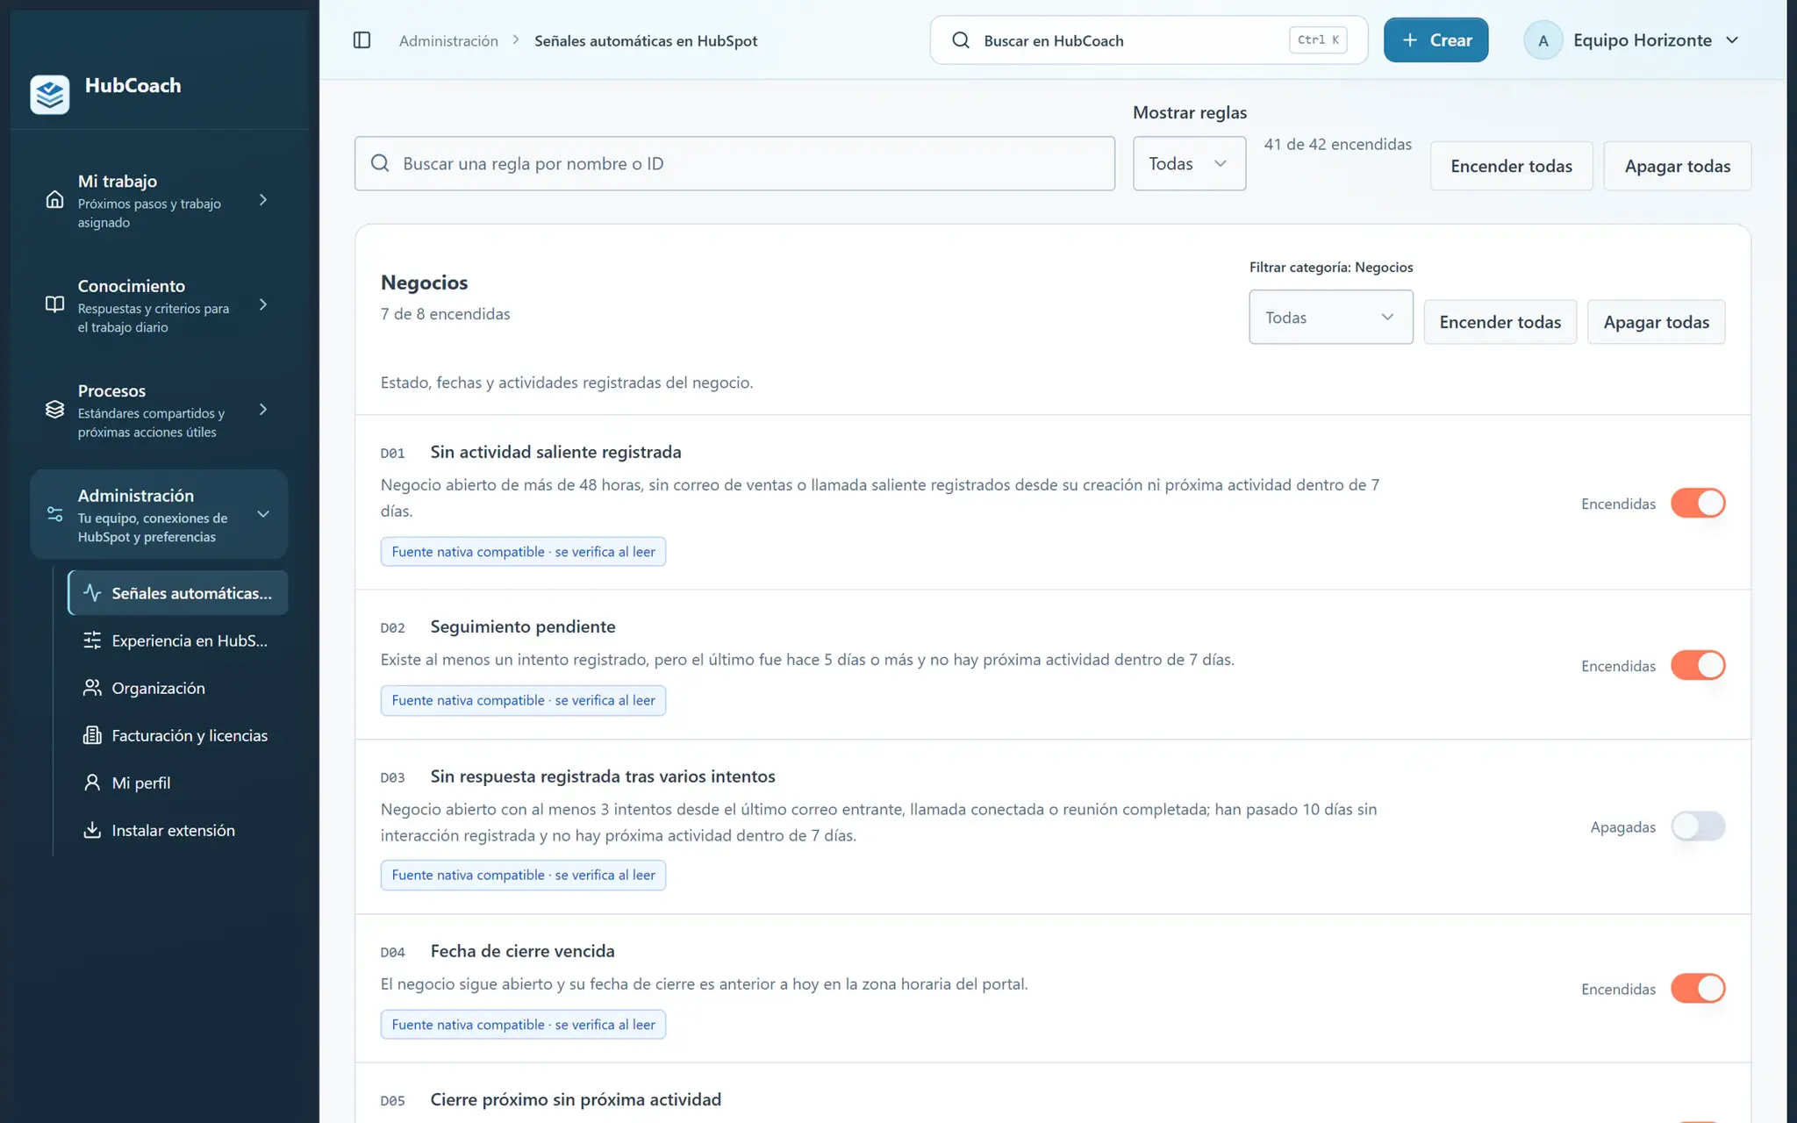1797x1123 pixels.
Task: Click the top Encender todas button
Action: (1511, 166)
